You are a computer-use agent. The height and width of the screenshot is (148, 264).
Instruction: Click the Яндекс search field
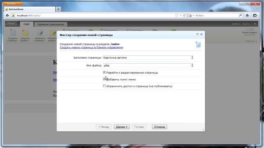(216, 16)
